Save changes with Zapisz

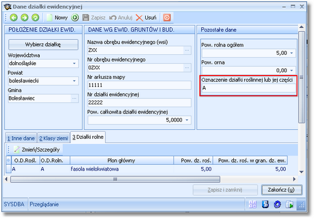(94, 18)
